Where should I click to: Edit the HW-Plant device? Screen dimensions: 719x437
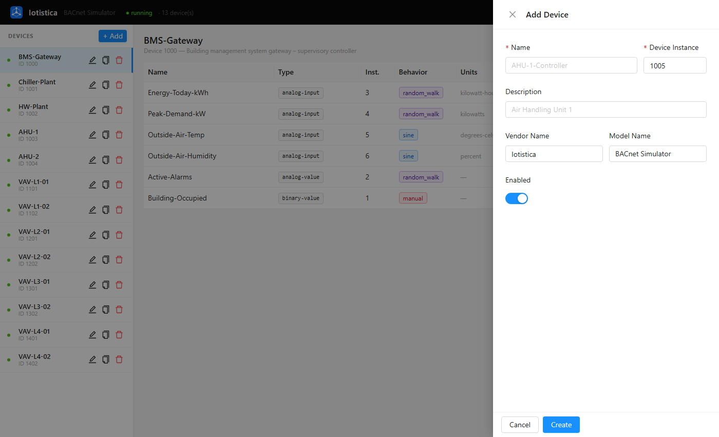(92, 110)
